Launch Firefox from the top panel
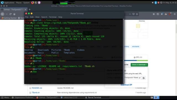Image resolution: width=177 pixels, height=100 pixels. coord(32,2)
